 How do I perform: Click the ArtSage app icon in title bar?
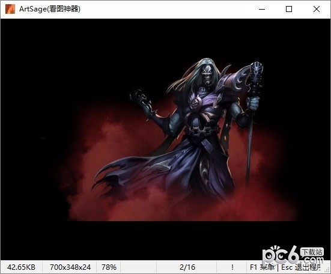point(10,9)
